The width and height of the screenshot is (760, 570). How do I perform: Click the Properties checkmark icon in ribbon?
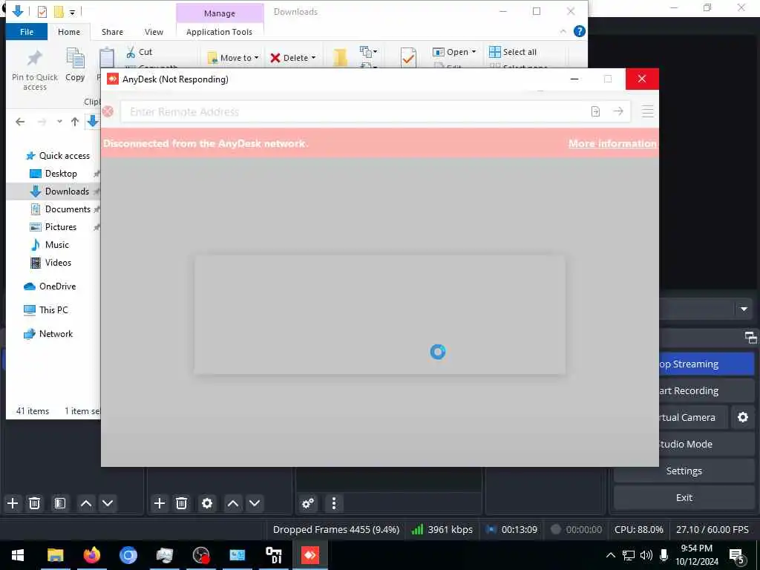(408, 58)
